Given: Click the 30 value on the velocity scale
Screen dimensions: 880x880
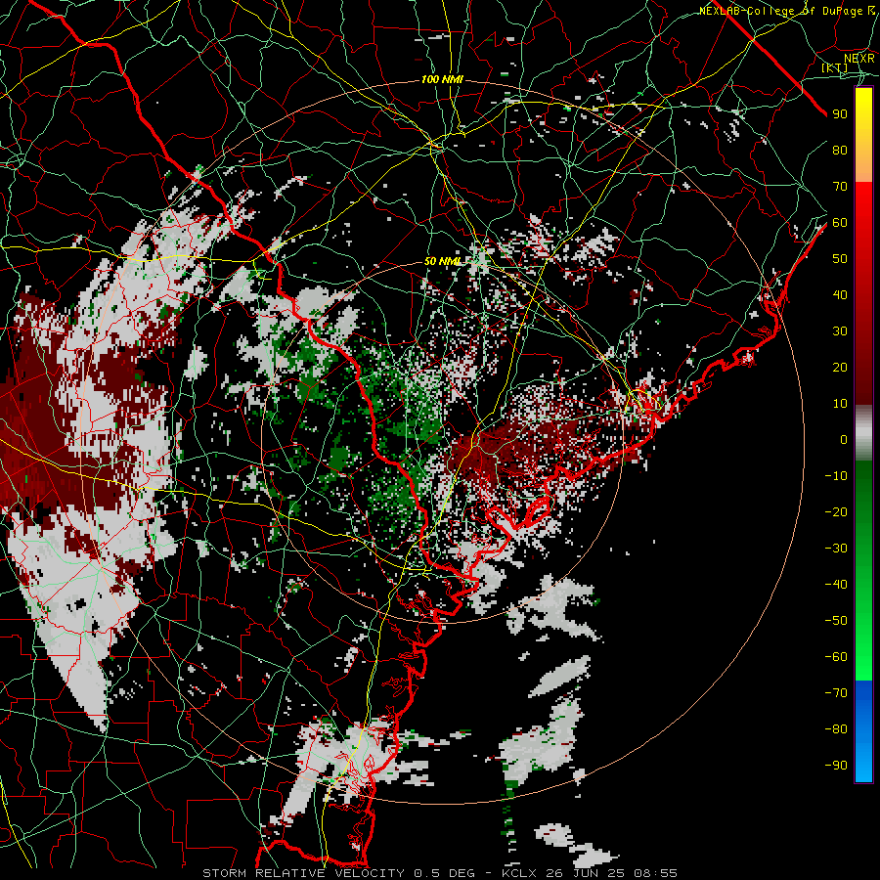Looking at the screenshot, I should point(840,331).
